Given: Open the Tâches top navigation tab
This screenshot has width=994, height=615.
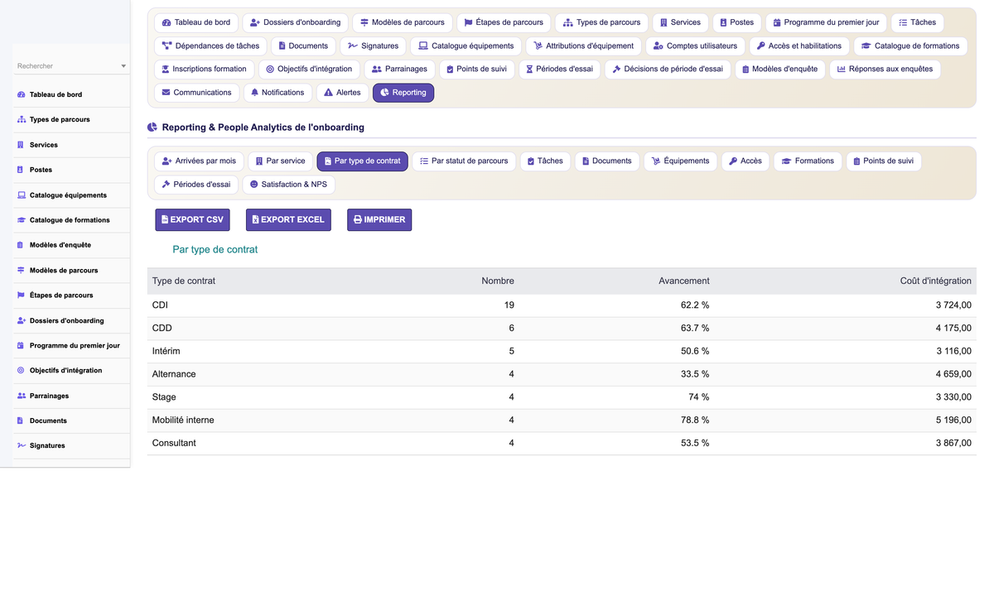Looking at the screenshot, I should pos(917,22).
